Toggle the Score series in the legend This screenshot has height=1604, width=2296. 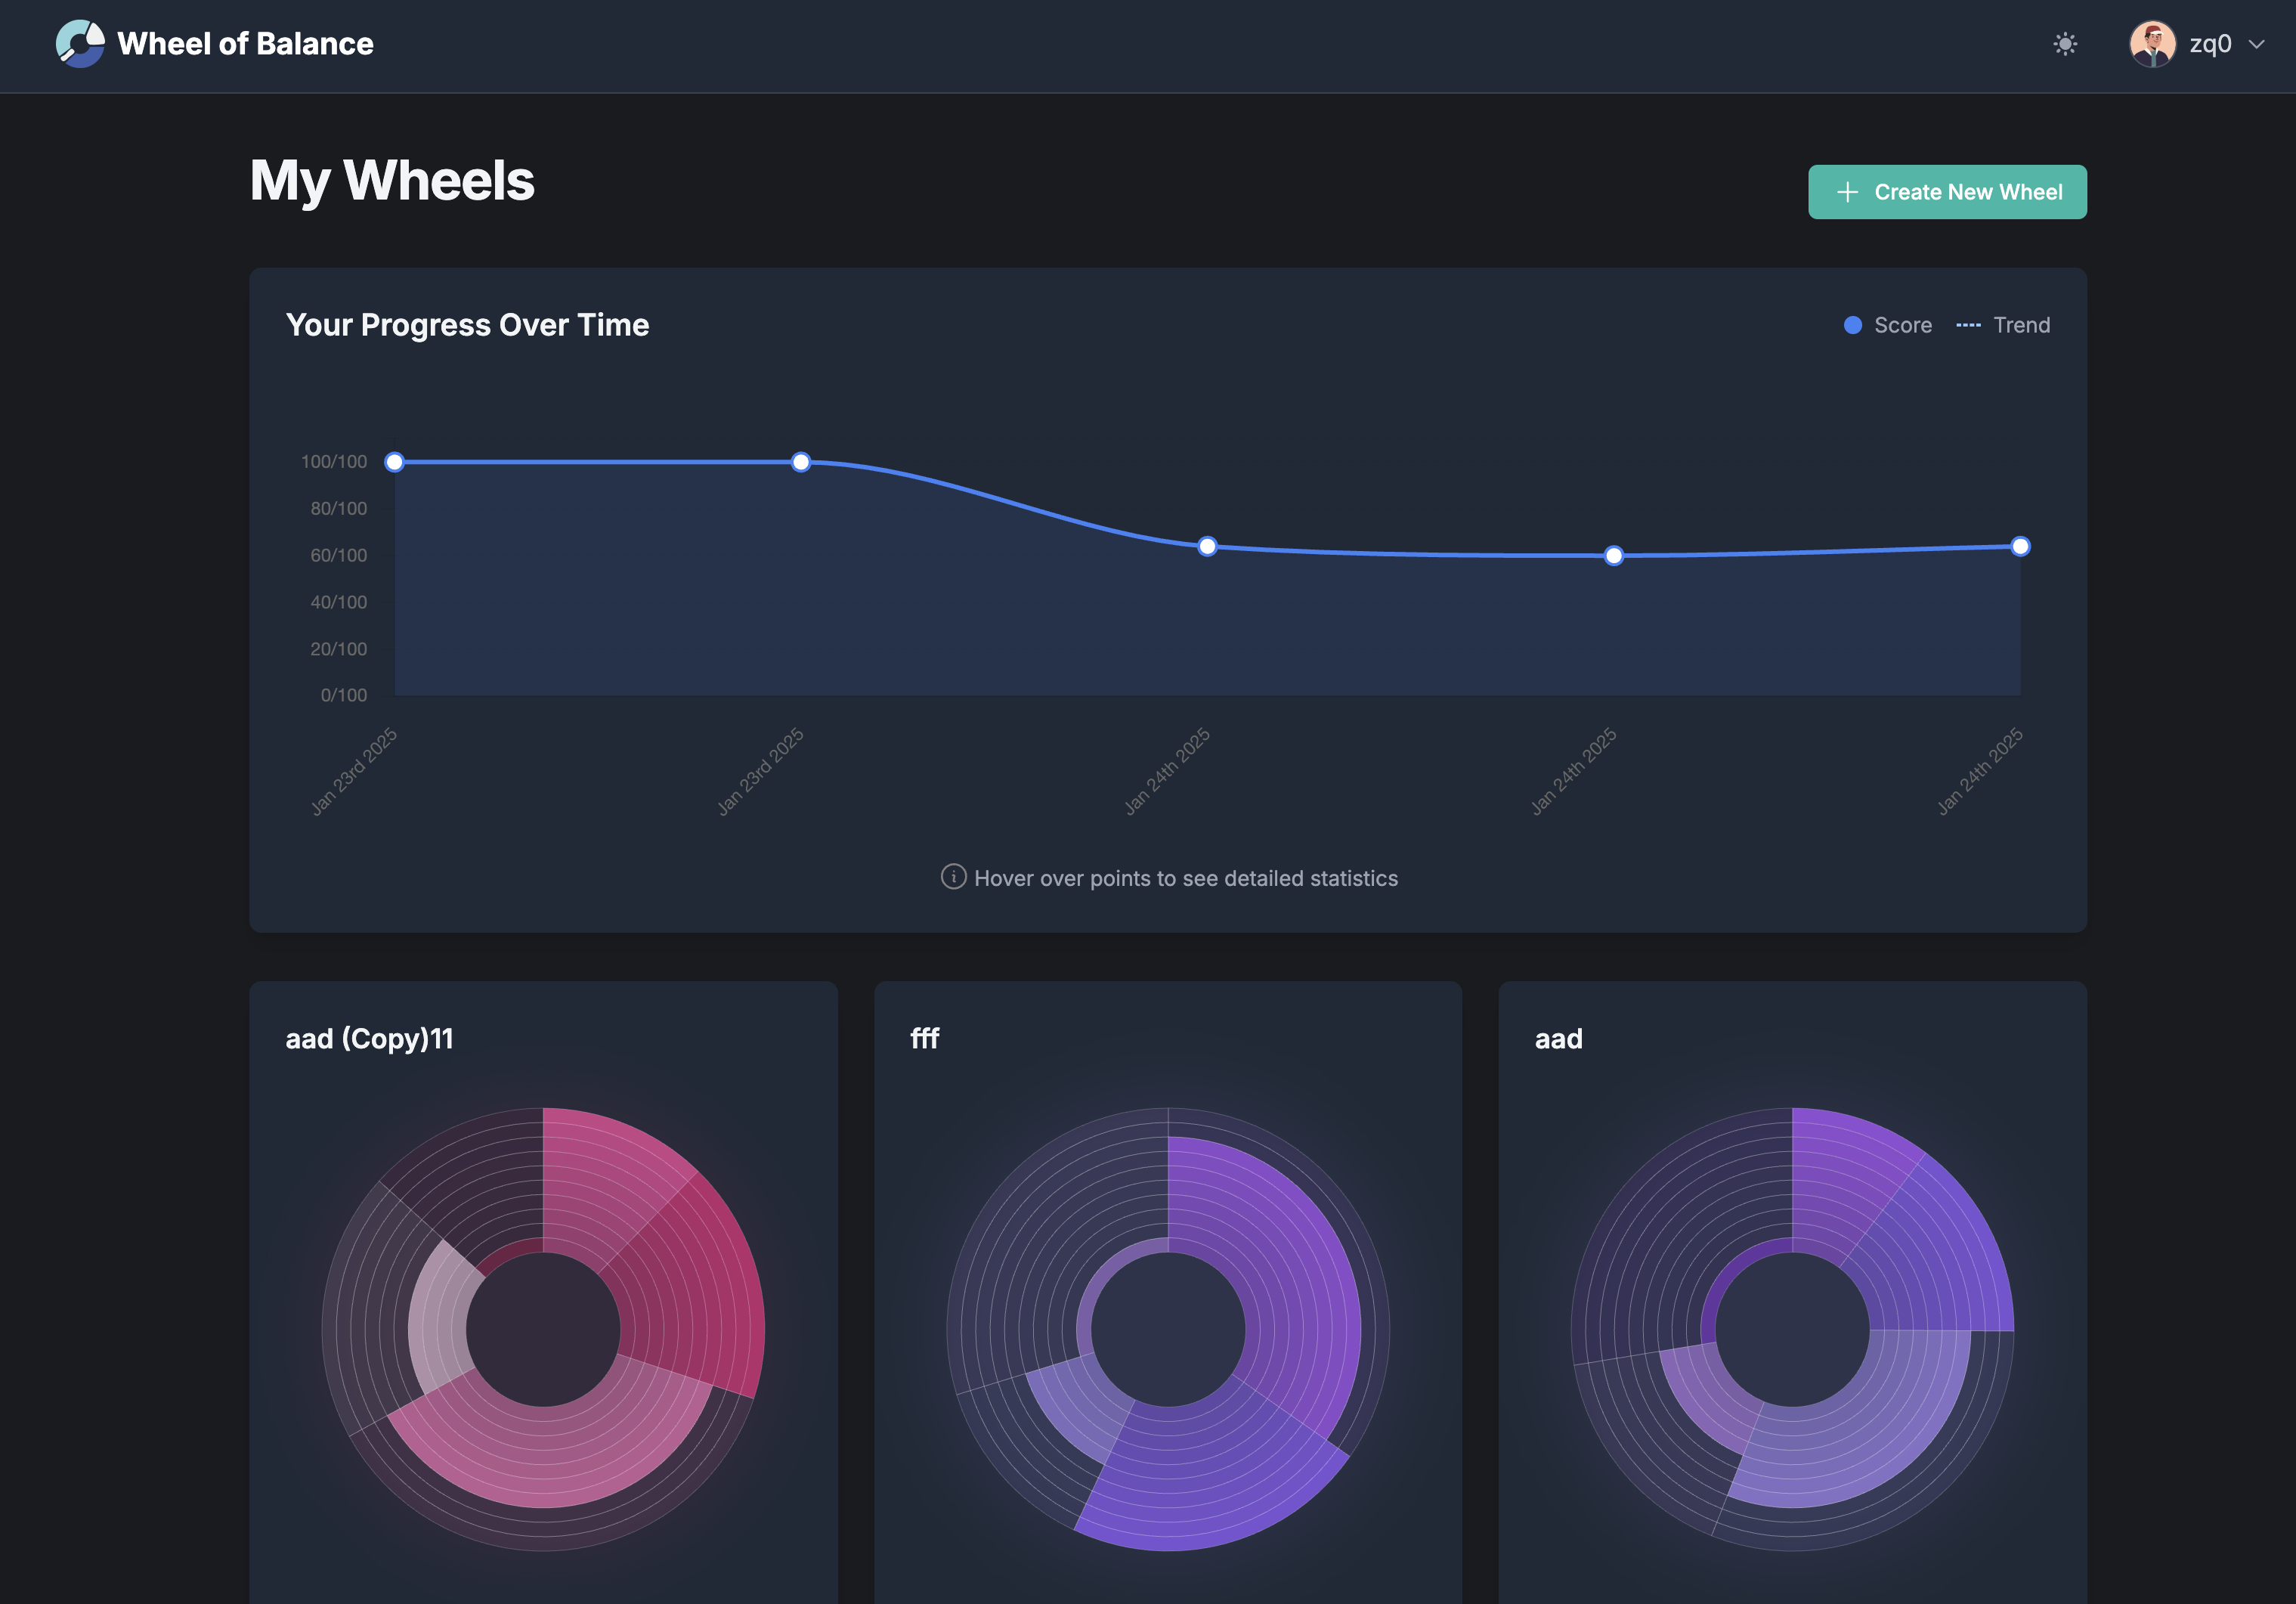click(1888, 324)
